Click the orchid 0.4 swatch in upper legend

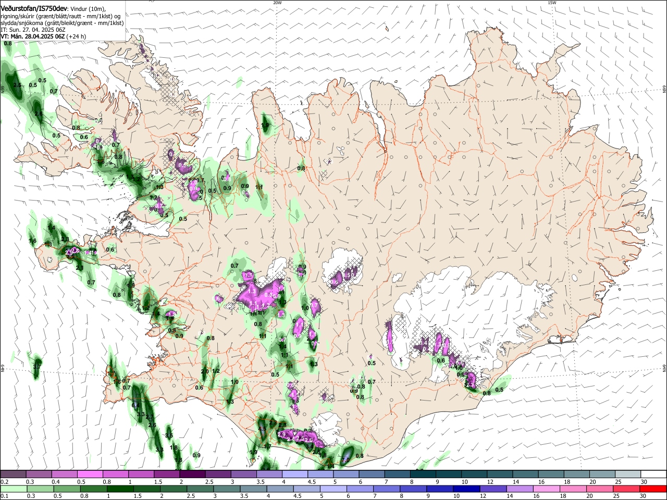(65, 474)
